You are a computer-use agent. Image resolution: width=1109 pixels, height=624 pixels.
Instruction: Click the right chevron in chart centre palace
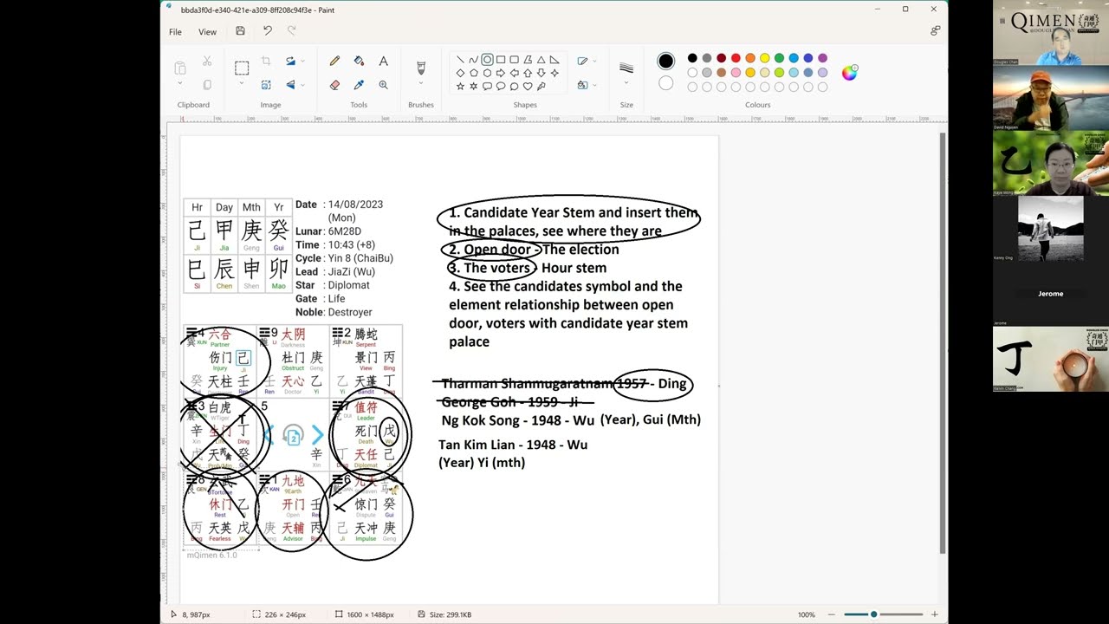pos(317,435)
